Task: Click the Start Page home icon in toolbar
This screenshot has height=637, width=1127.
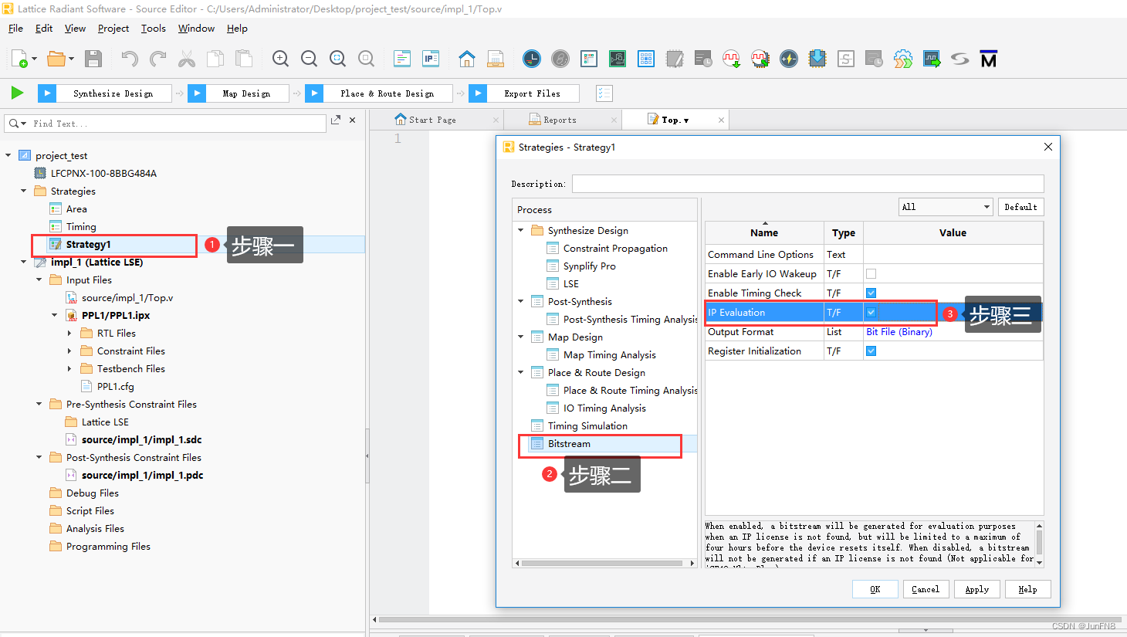Action: 467,59
